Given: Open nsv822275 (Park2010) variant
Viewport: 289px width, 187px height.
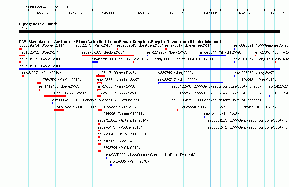Looking at the screenshot, I should (93, 45).
